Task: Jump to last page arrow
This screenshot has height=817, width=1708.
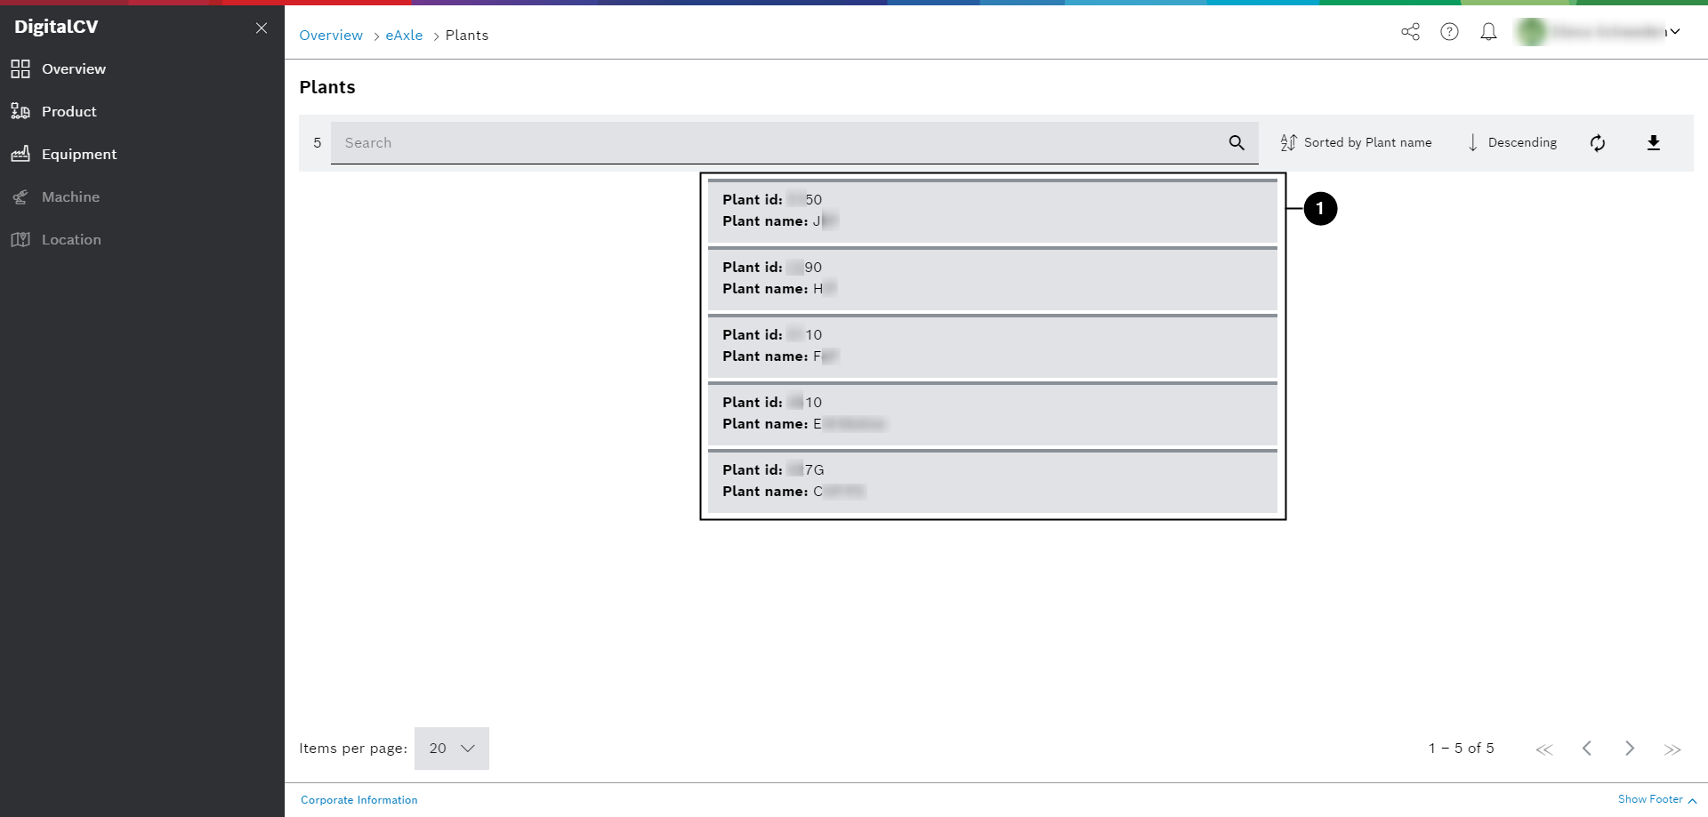Action: pyautogui.click(x=1672, y=749)
